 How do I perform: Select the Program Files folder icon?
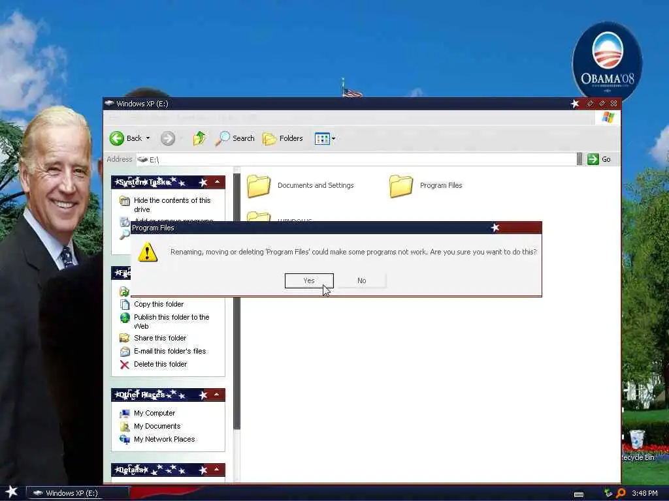(400, 186)
